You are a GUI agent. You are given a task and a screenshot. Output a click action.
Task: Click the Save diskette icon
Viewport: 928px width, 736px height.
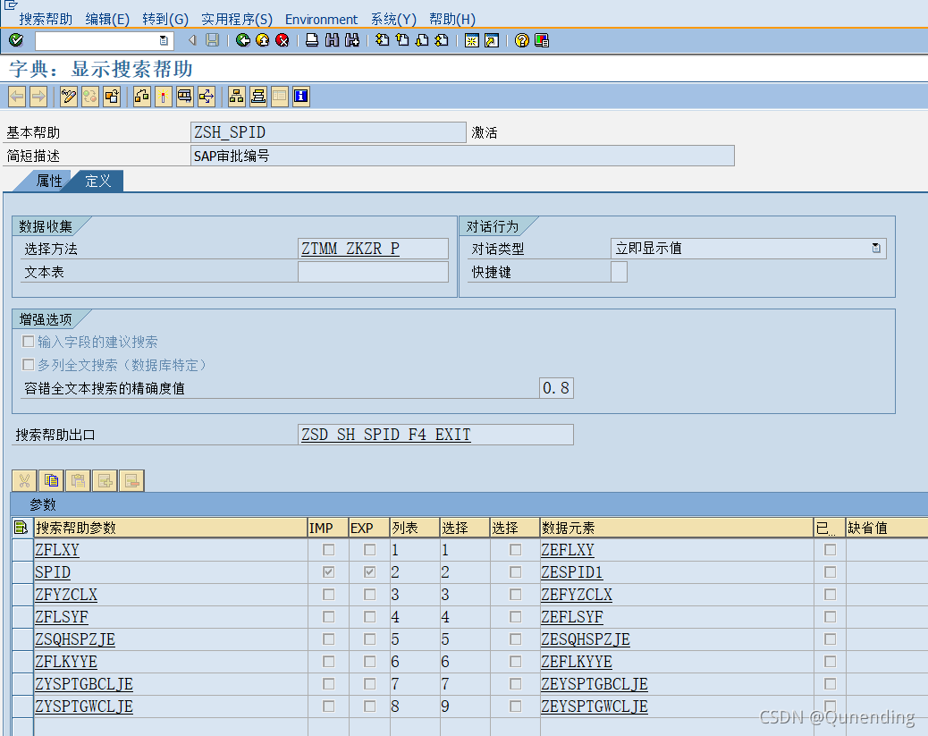(213, 40)
